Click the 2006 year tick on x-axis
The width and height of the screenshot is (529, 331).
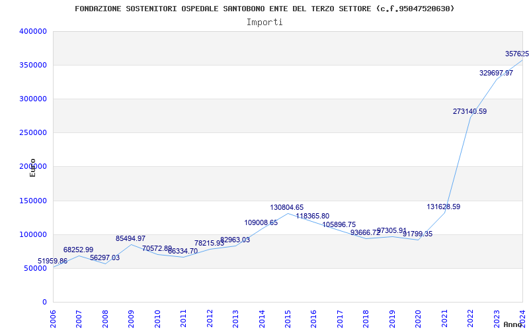click(x=53, y=317)
